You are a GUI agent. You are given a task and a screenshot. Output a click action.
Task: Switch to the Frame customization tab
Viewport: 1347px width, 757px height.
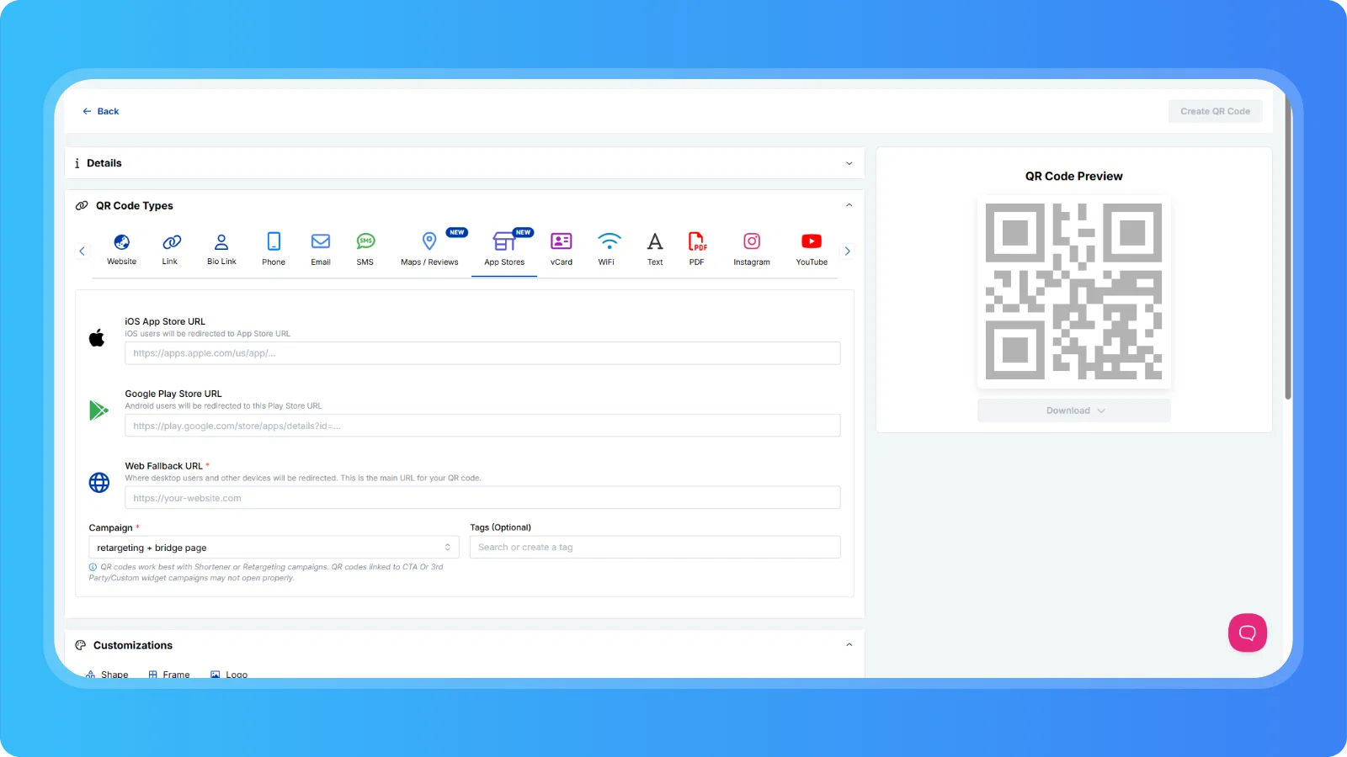click(169, 675)
